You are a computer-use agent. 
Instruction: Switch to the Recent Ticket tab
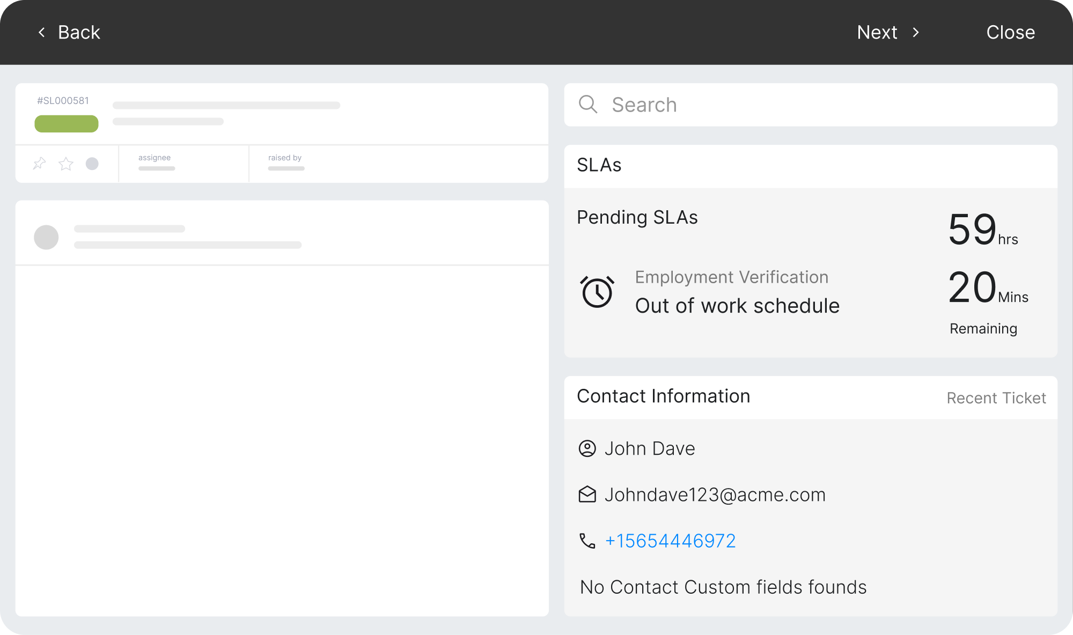[996, 398]
